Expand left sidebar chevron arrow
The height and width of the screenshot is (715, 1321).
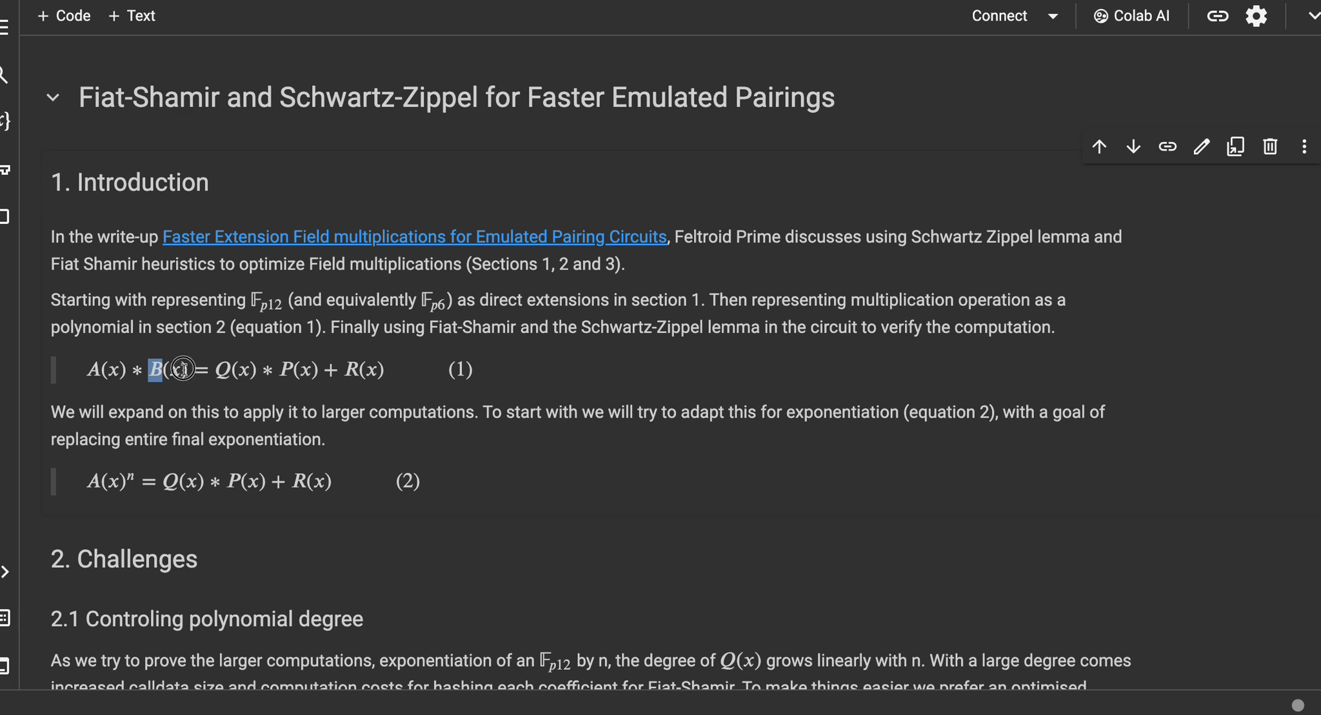pos(5,572)
